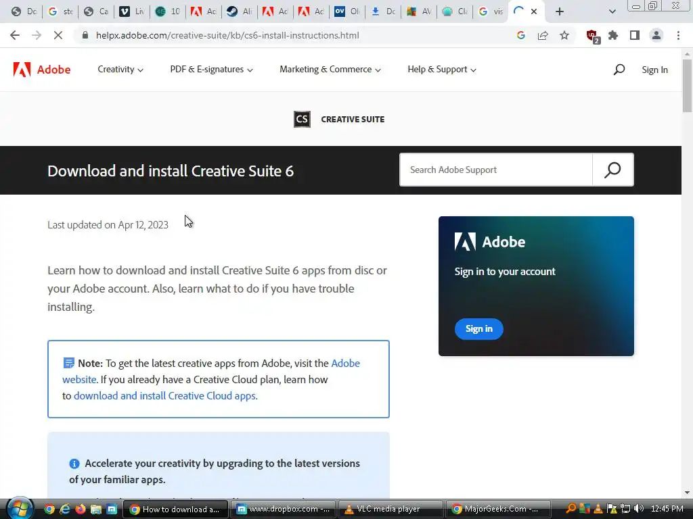
Task: Click the volume speaker tray icon
Action: coord(638,509)
